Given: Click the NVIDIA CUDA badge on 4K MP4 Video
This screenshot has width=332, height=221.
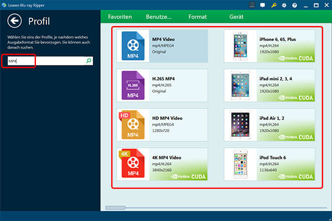Looking at the screenshot, I should point(189,177).
